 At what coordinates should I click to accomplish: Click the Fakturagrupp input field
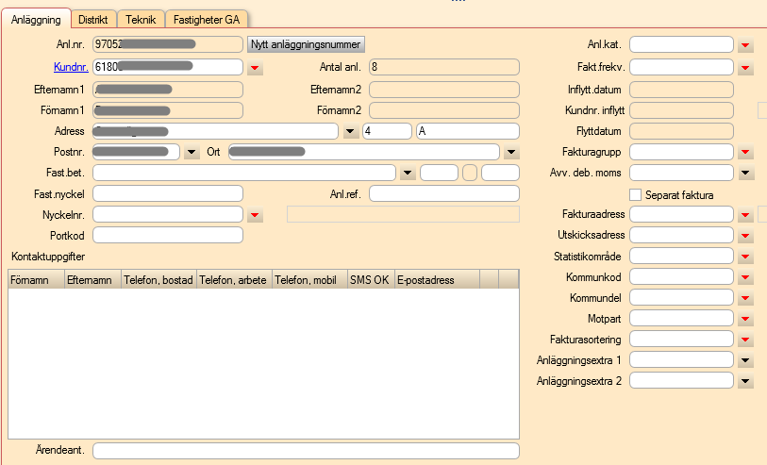tap(681, 152)
